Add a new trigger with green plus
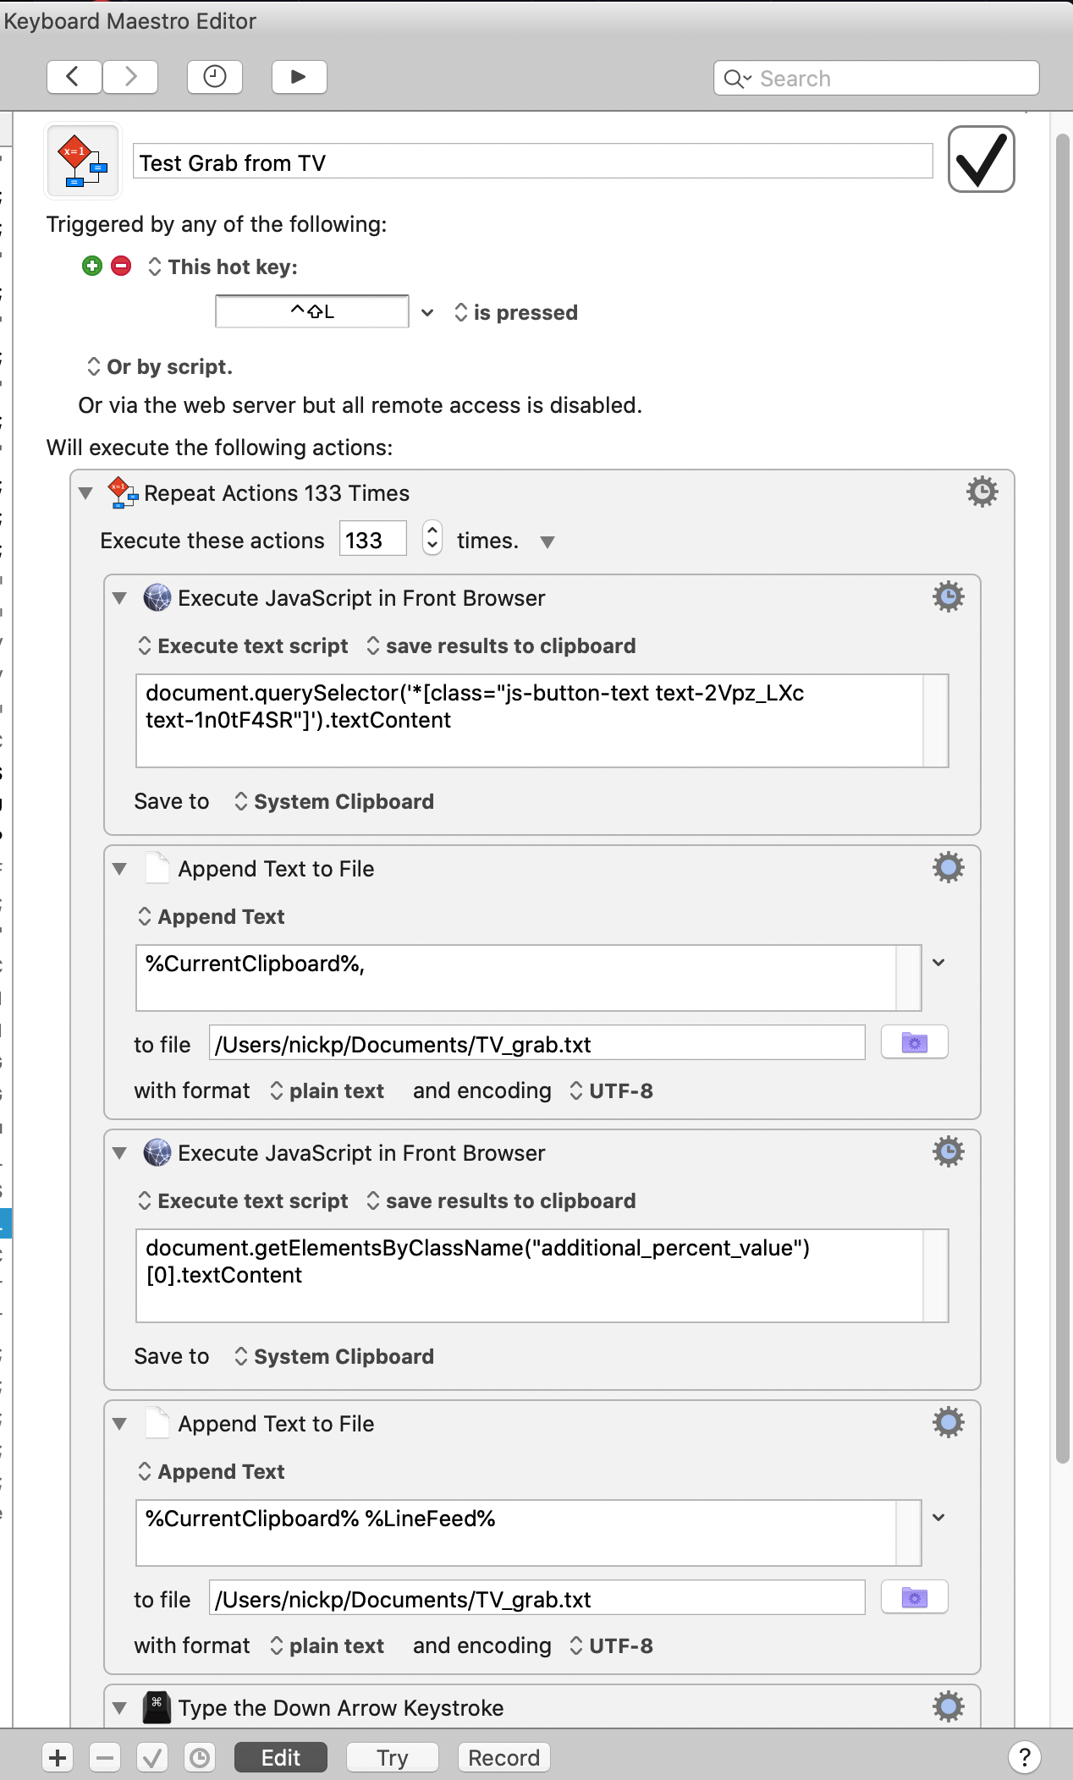This screenshot has width=1073, height=1780. pyautogui.click(x=92, y=266)
